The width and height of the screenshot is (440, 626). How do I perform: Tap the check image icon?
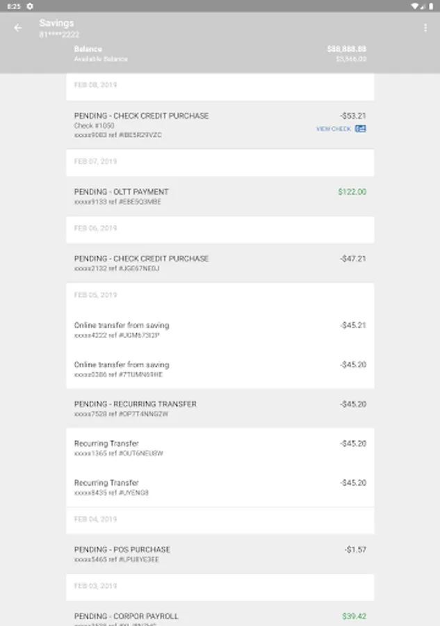[360, 129]
